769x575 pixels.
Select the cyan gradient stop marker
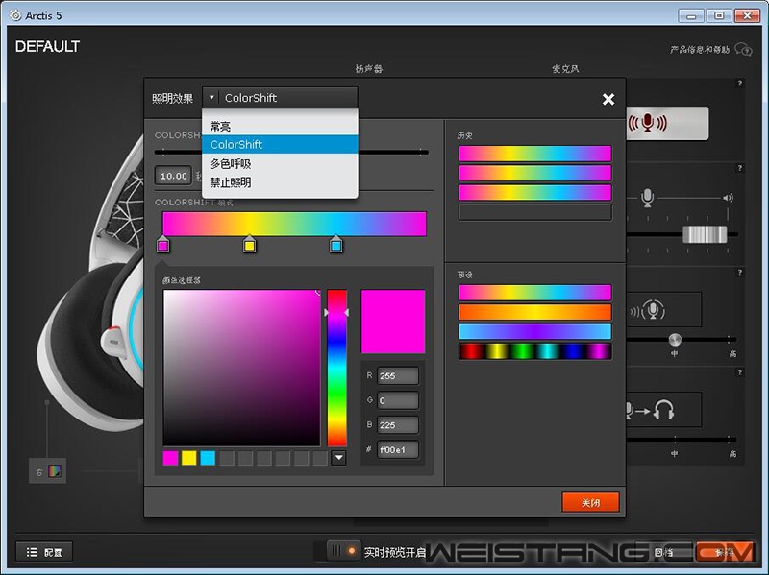[x=335, y=244]
